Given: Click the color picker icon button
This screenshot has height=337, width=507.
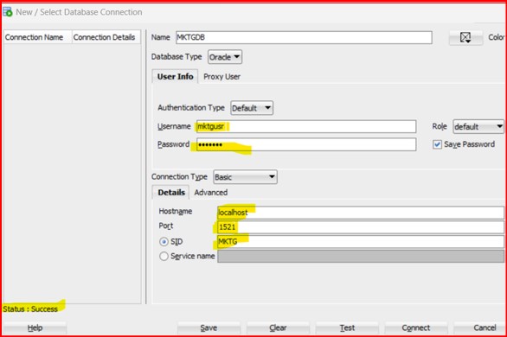Looking at the screenshot, I should tap(465, 37).
